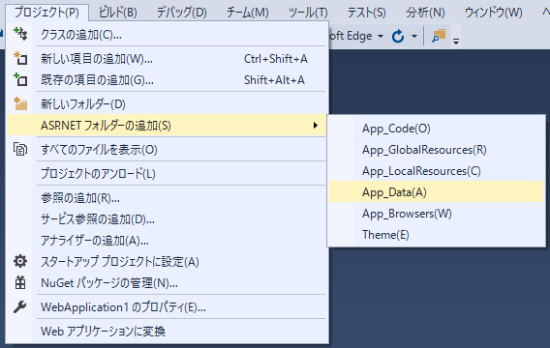Select スタートアップ プロジェクトに設定(A) entry
Image resolution: width=550 pixels, height=348 pixels.
tap(167, 262)
